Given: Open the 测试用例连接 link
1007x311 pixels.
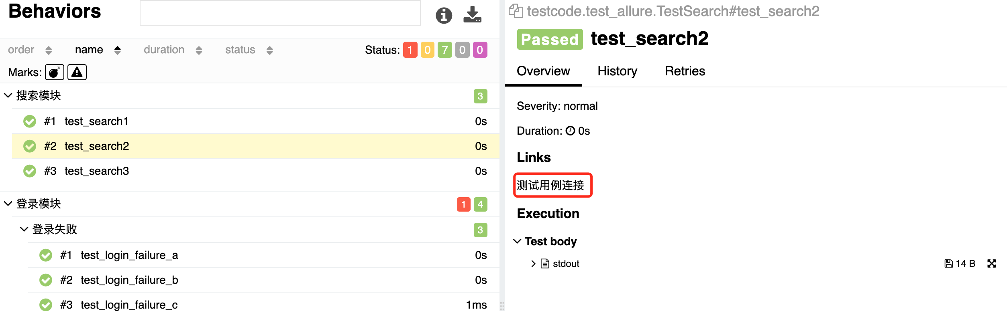Looking at the screenshot, I should [x=550, y=185].
